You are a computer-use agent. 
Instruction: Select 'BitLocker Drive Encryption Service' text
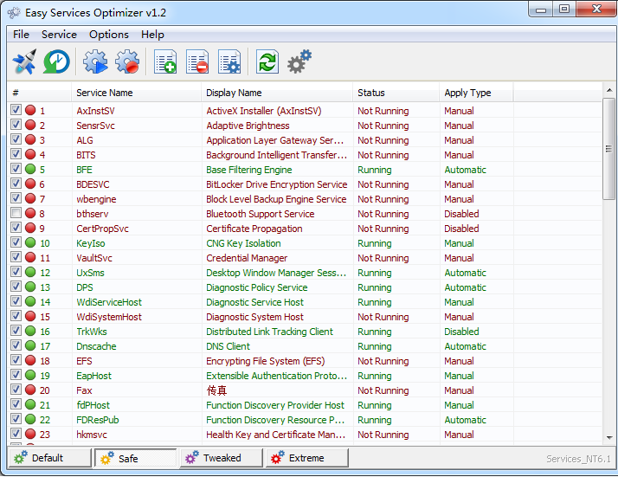277,184
